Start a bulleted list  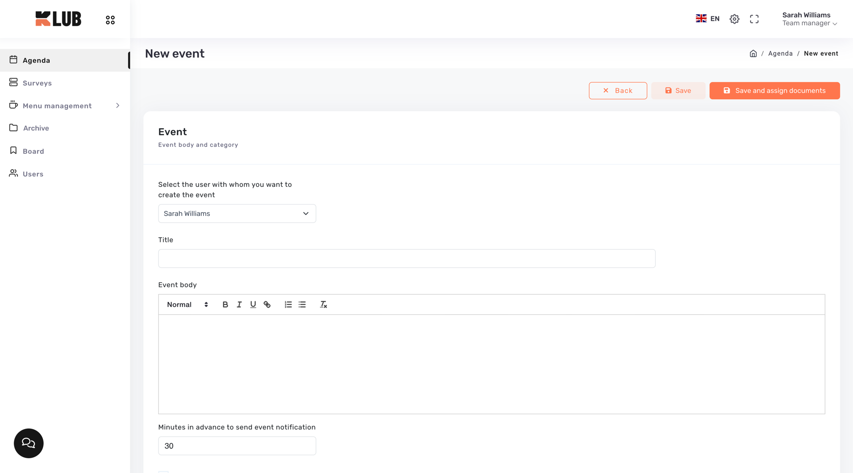(x=302, y=304)
